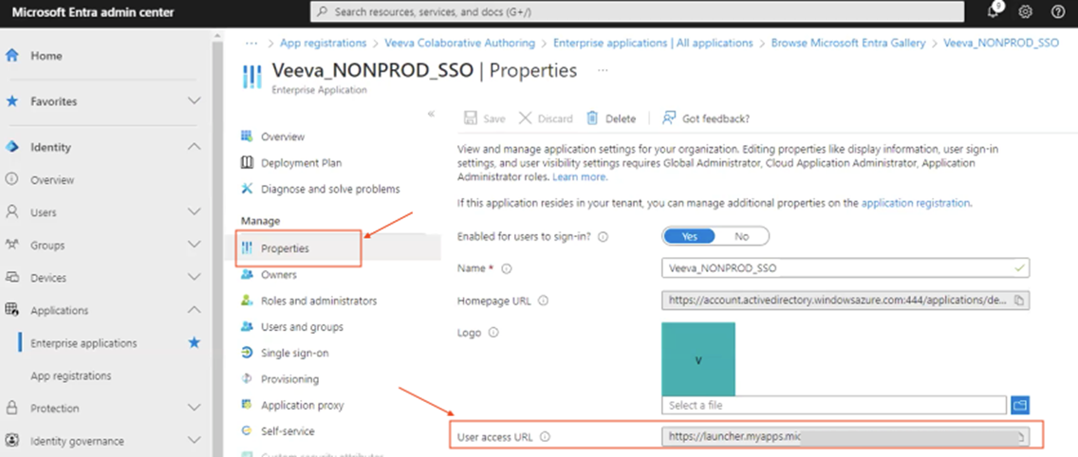Click the Devices icon in sidebar
The height and width of the screenshot is (457, 1078).
tap(11, 278)
